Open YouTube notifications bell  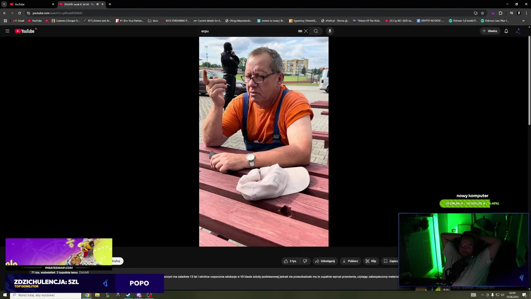click(x=506, y=31)
